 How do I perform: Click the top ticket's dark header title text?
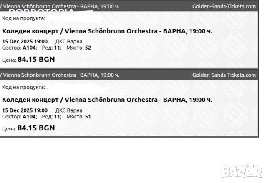click(60, 6)
